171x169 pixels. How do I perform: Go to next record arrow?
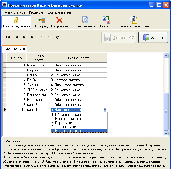25,37
